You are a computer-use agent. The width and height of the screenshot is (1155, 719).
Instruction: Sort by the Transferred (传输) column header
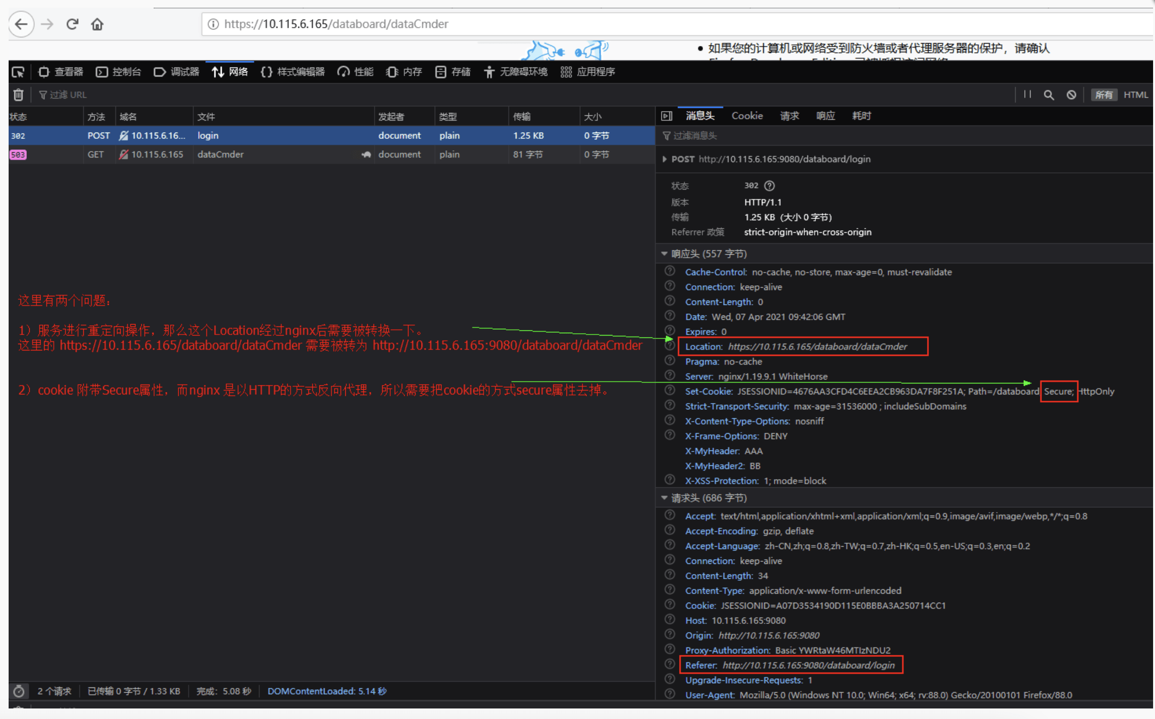click(544, 117)
